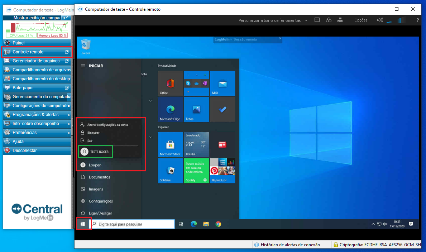This screenshot has width=426, height=252.
Task: Click the network monitors toolbar icon
Action: (x=340, y=20)
